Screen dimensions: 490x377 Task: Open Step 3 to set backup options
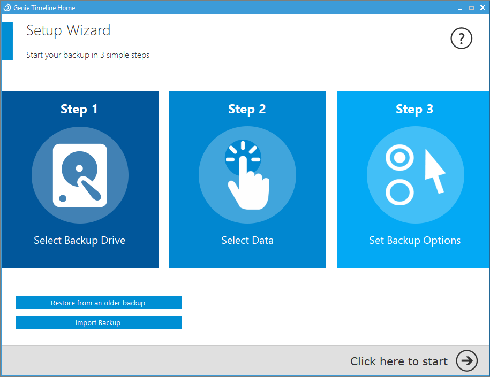pos(414,180)
